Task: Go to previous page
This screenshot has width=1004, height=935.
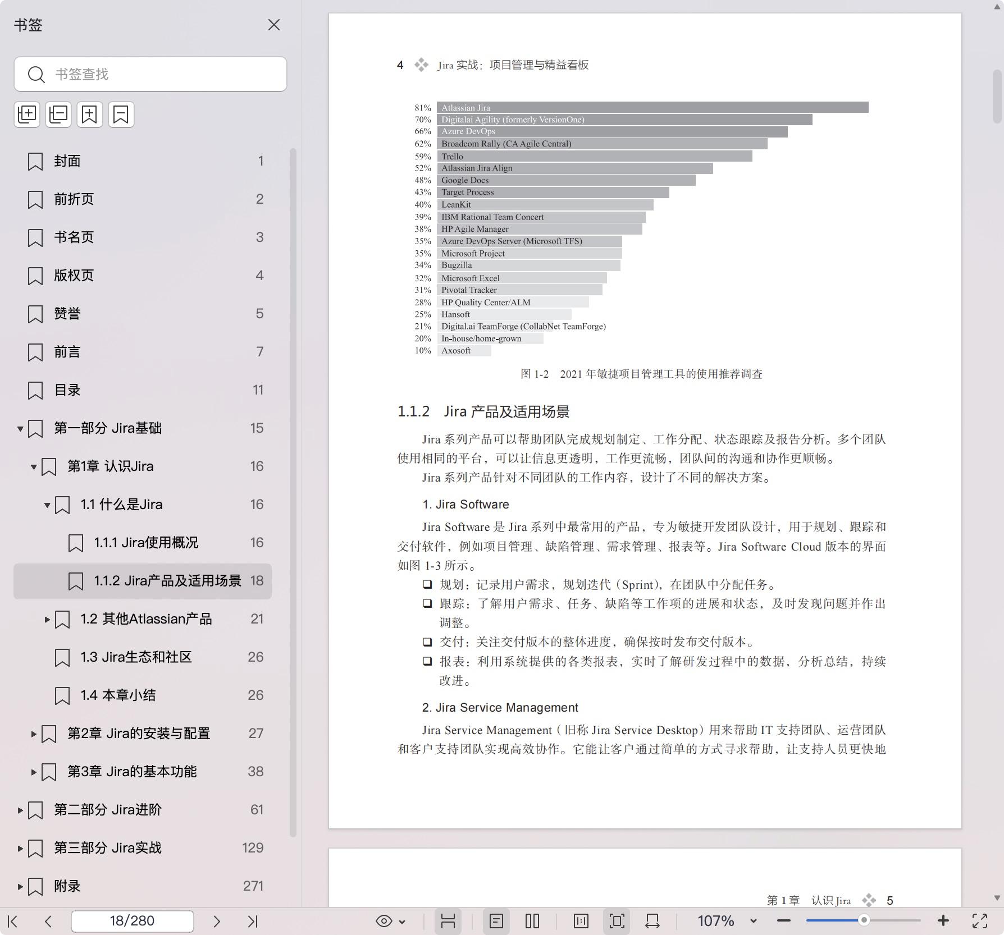Action: pyautogui.click(x=48, y=921)
